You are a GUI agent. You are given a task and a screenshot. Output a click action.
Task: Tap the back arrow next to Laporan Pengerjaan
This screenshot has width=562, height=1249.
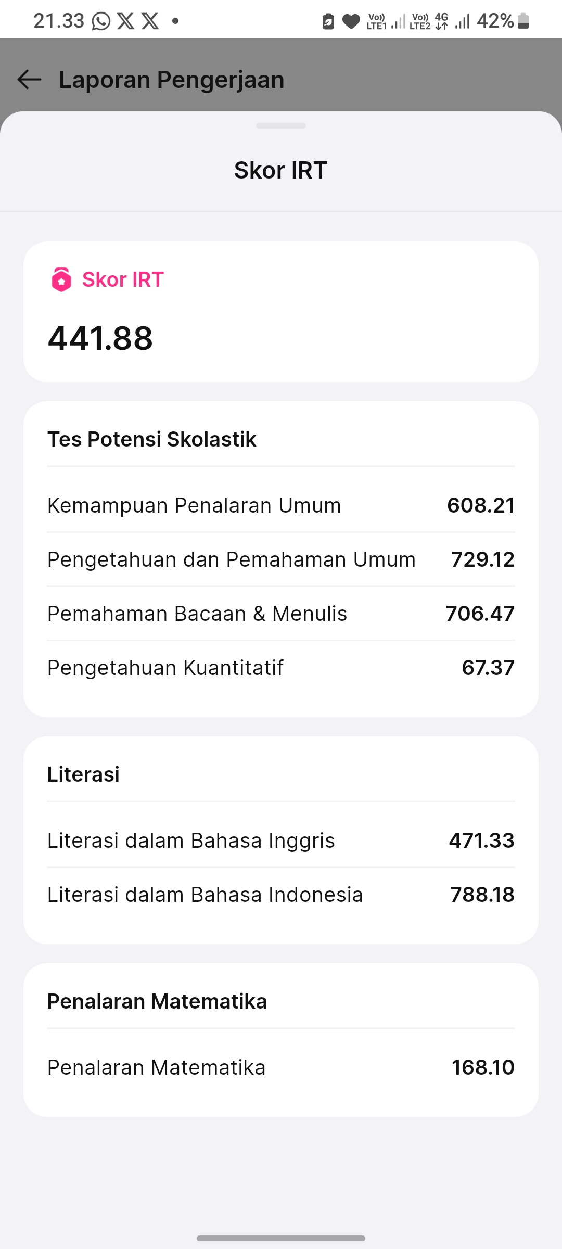[29, 80]
